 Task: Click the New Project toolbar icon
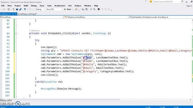8,9
